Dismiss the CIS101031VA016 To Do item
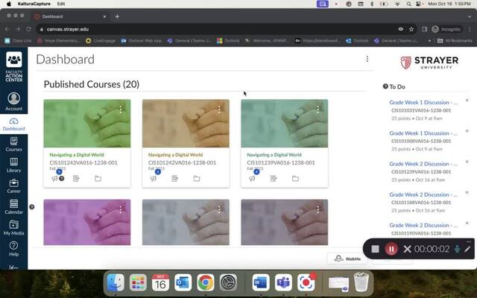 click(x=467, y=100)
